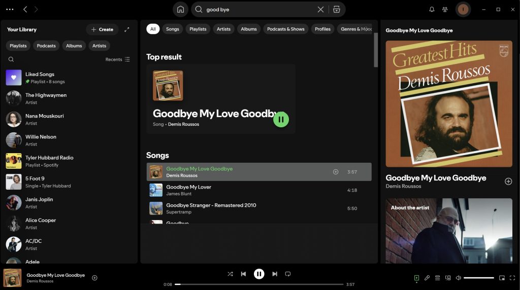Open the play queue icon

[x=437, y=278]
